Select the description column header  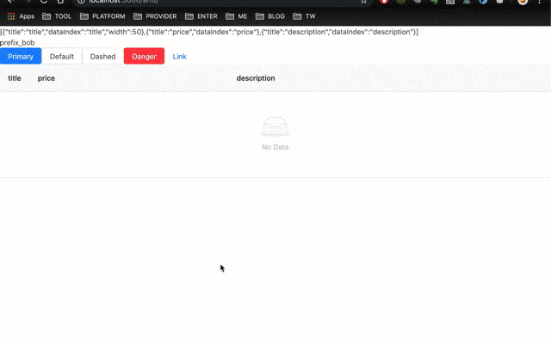[256, 78]
